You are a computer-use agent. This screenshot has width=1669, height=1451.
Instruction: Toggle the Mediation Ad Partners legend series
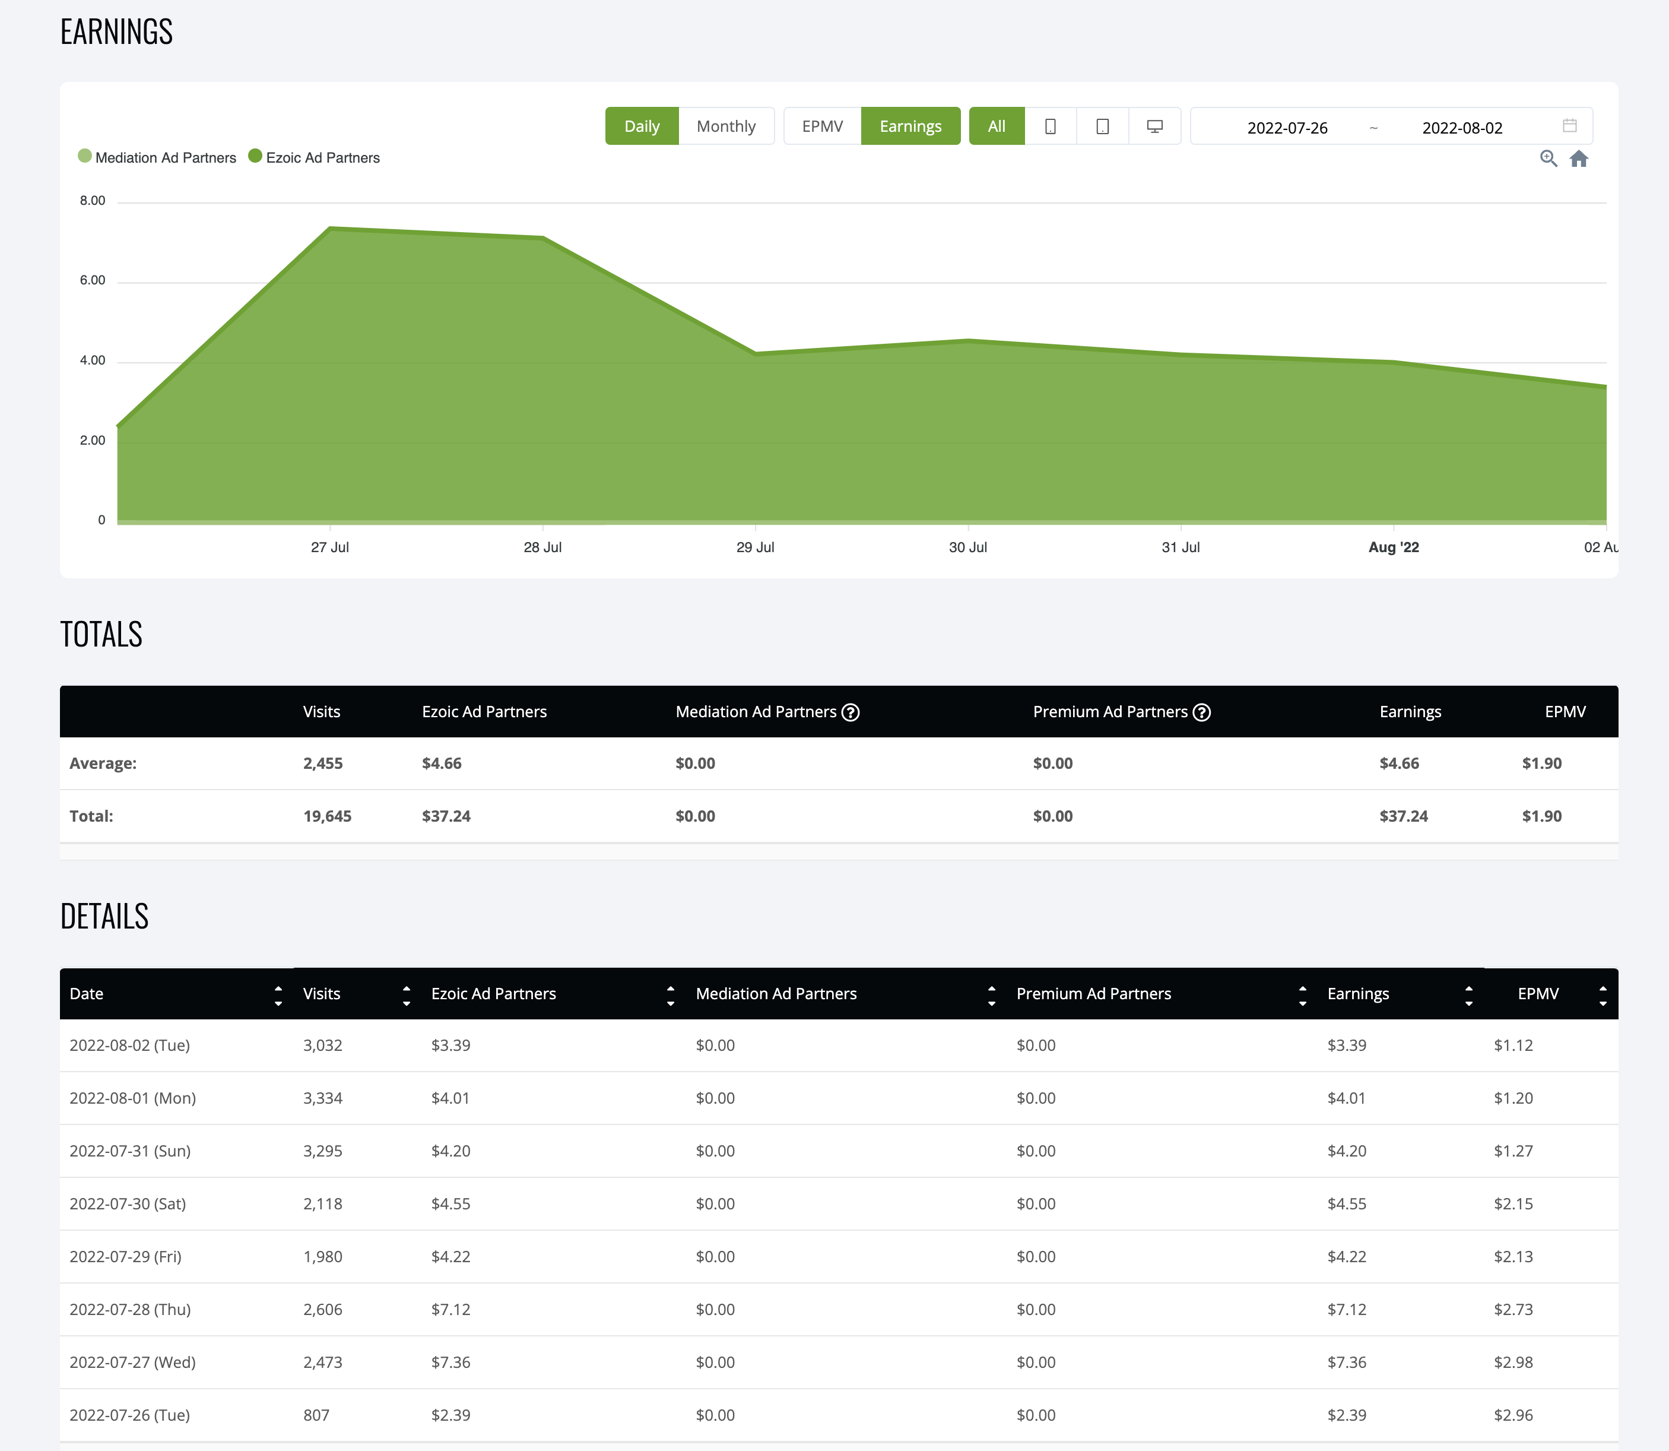pos(157,157)
